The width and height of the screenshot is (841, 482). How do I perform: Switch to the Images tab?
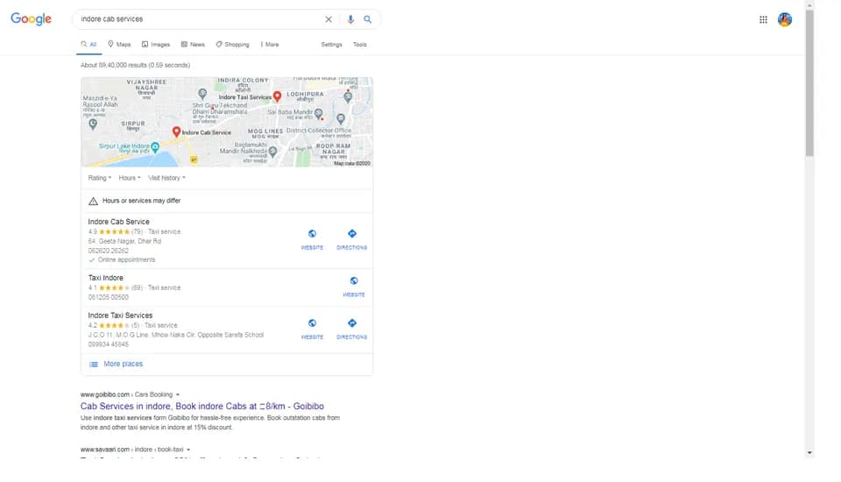point(156,45)
